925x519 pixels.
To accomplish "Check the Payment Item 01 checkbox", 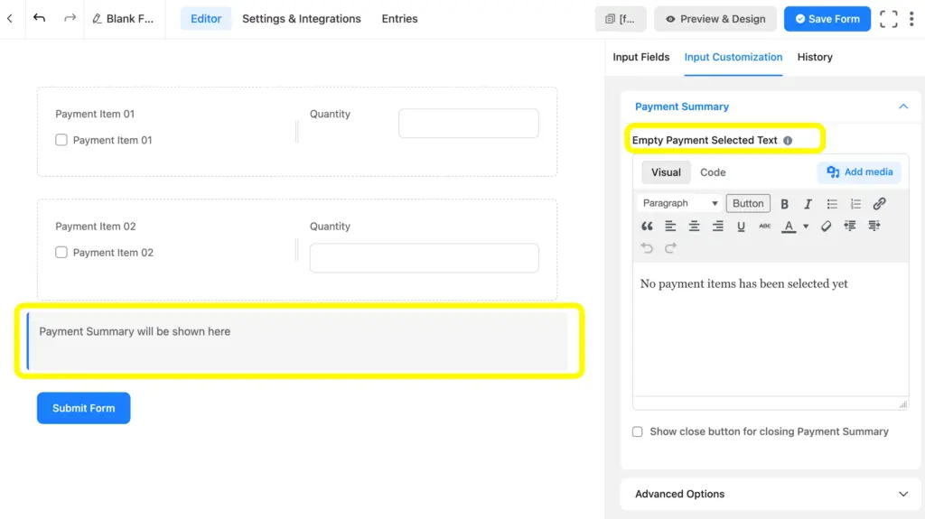I will (x=61, y=140).
